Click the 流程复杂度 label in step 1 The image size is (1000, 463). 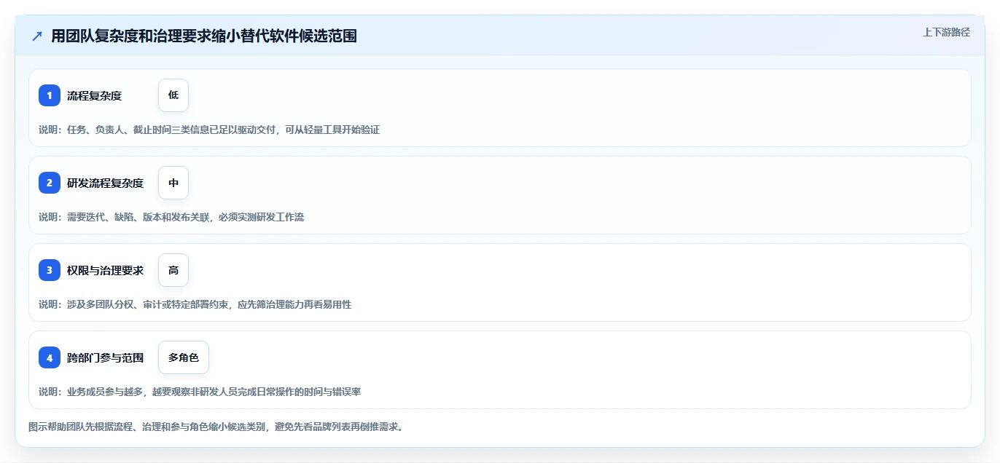94,95
